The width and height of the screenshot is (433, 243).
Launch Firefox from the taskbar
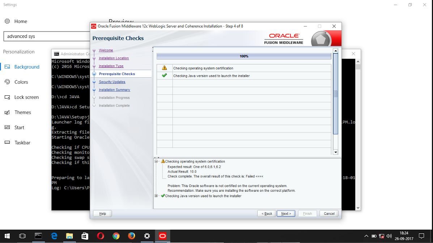coord(131,236)
